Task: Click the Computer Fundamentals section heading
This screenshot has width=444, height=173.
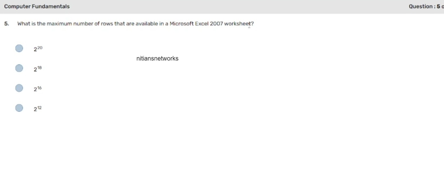Action: point(37,6)
